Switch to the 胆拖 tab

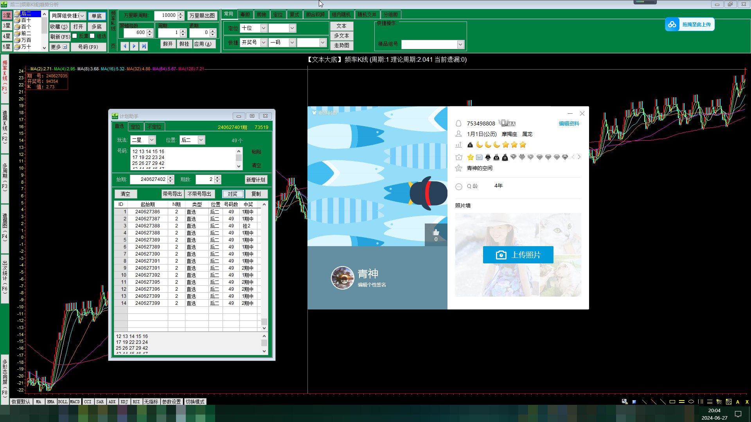(262, 14)
